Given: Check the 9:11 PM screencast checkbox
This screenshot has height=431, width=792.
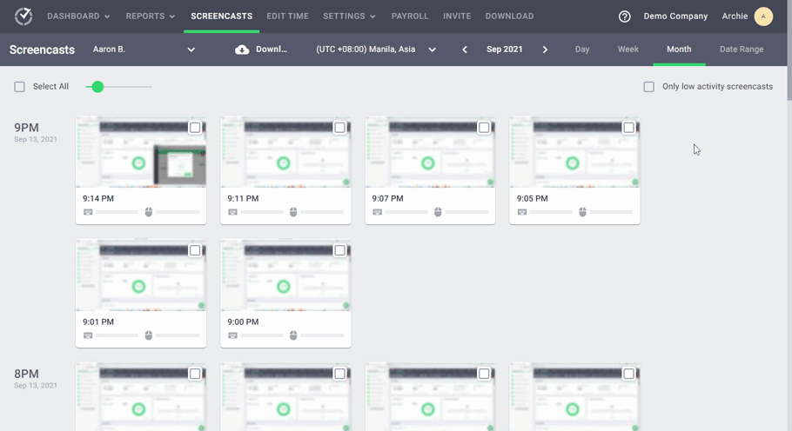Looking at the screenshot, I should click(x=339, y=128).
